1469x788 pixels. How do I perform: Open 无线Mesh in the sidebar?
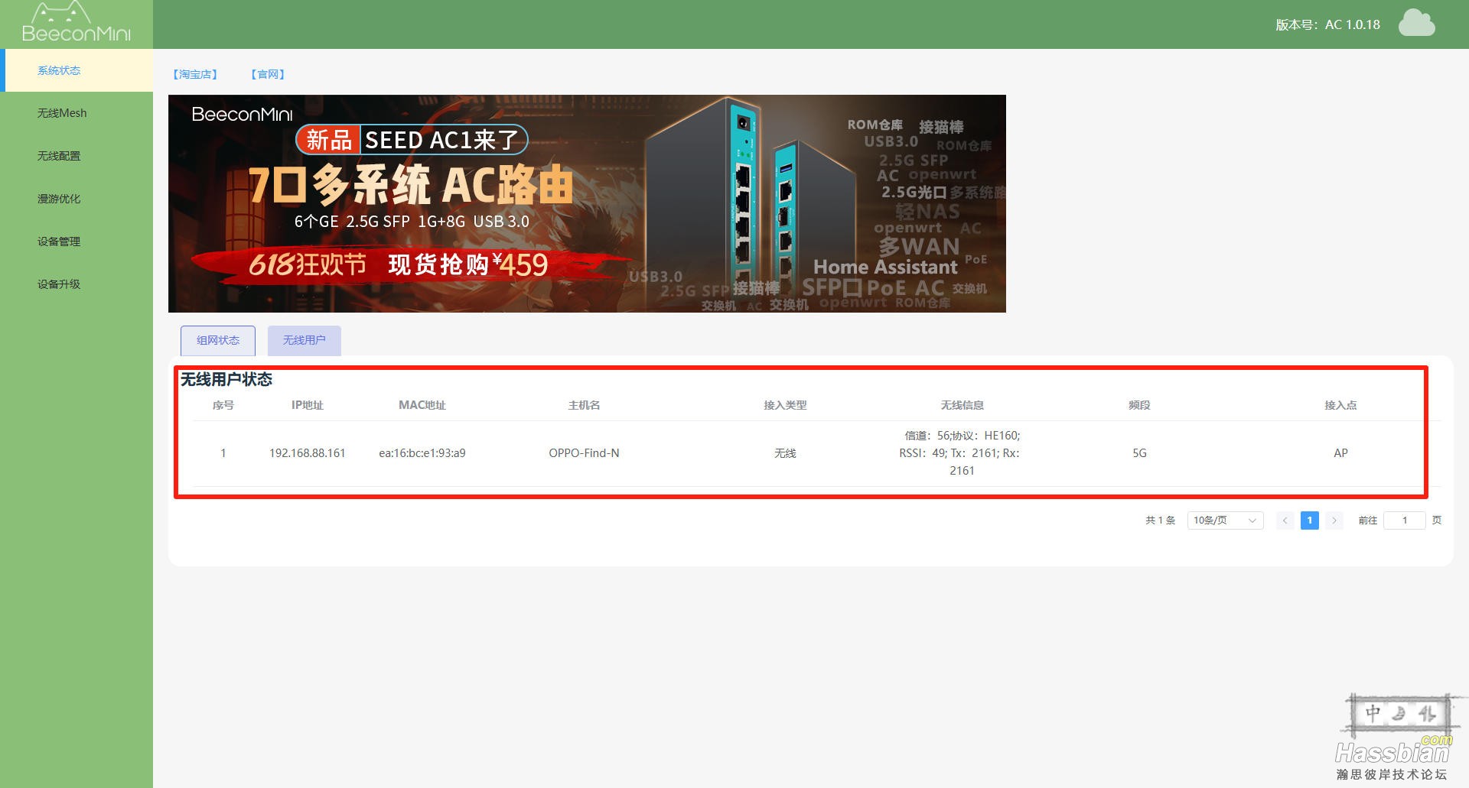point(77,113)
